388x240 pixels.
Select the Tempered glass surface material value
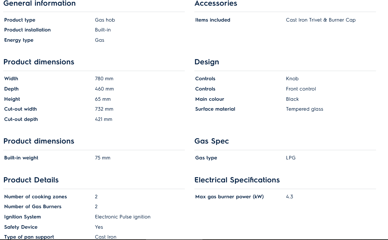(x=304, y=109)
